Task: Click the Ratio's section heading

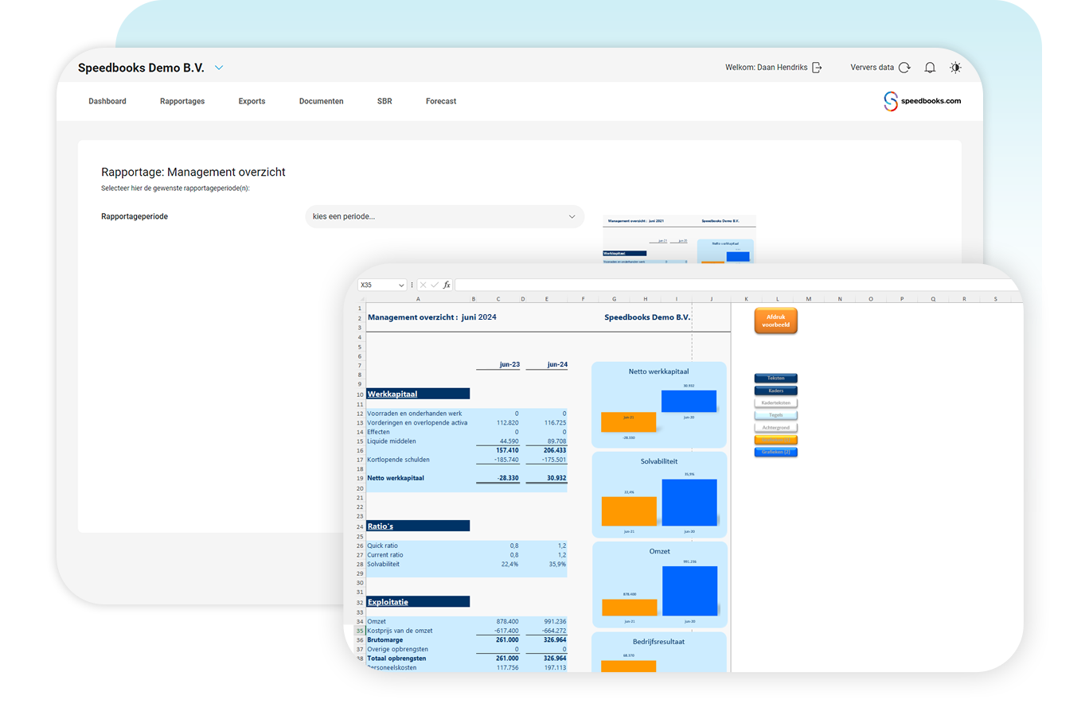Action: tap(418, 526)
